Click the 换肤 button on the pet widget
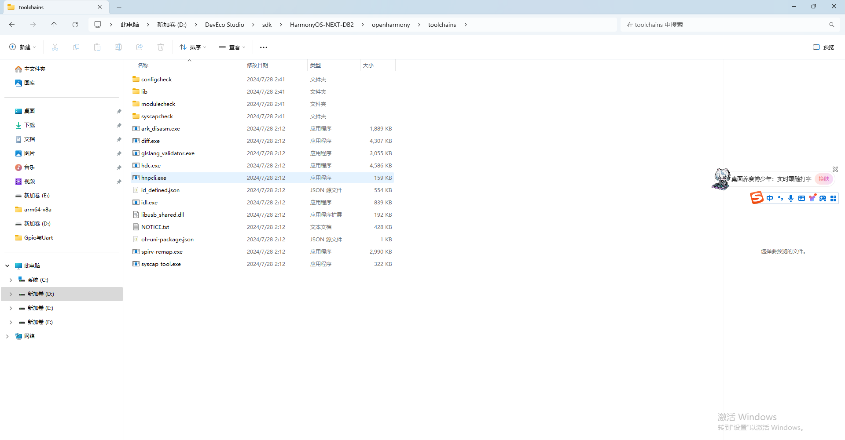Screen dimensions: 845x440 pyautogui.click(x=824, y=179)
